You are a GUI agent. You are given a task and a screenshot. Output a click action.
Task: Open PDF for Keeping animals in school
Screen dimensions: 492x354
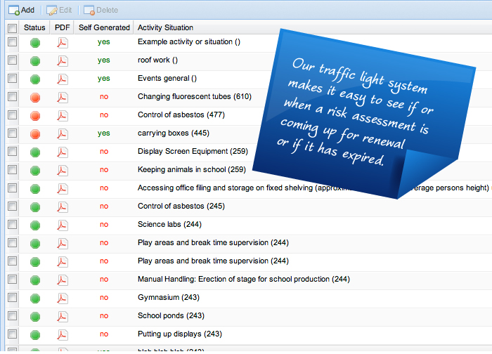(x=62, y=170)
